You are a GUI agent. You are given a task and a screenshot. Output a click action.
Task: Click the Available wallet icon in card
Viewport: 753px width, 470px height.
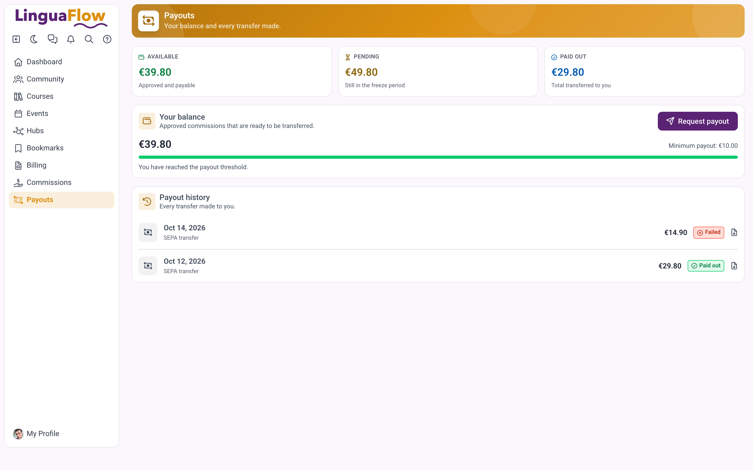point(141,57)
